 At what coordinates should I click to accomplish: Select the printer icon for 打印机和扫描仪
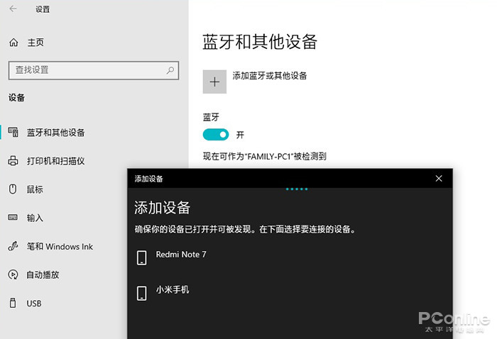(x=13, y=161)
